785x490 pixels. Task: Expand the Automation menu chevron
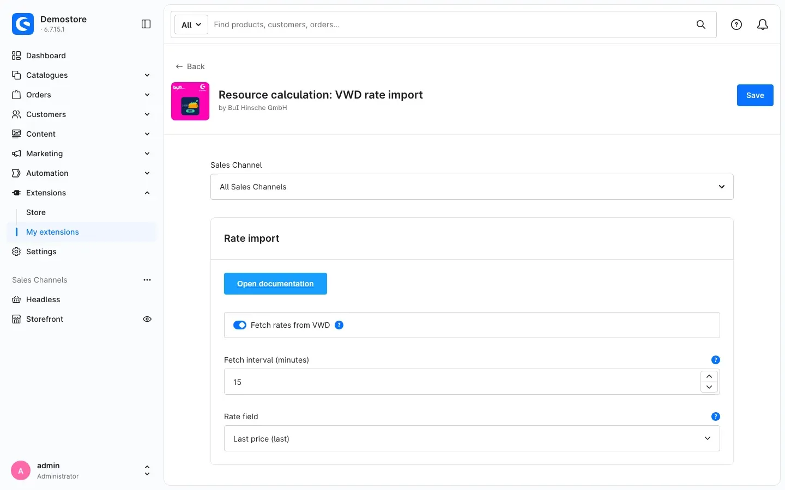(x=147, y=173)
